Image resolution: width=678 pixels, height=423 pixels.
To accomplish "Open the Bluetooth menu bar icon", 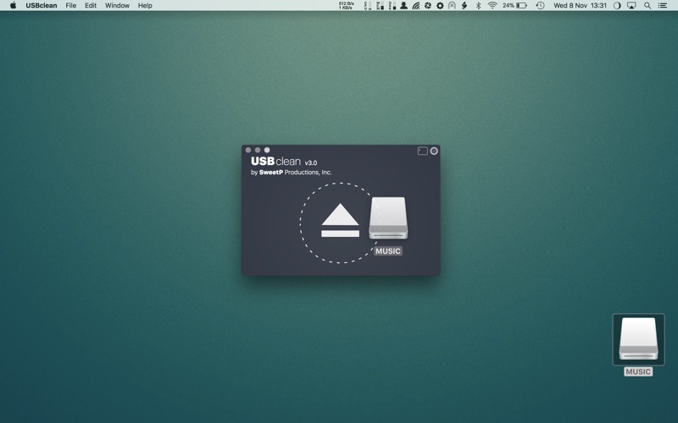I will tap(478, 5).
